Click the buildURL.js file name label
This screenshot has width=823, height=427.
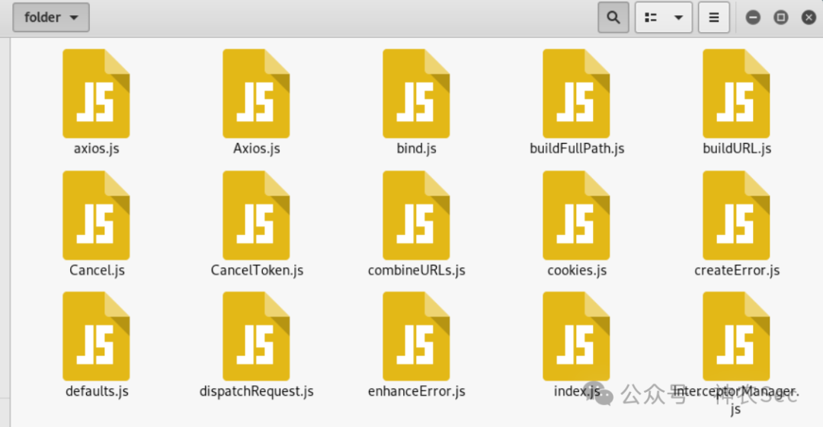737,148
